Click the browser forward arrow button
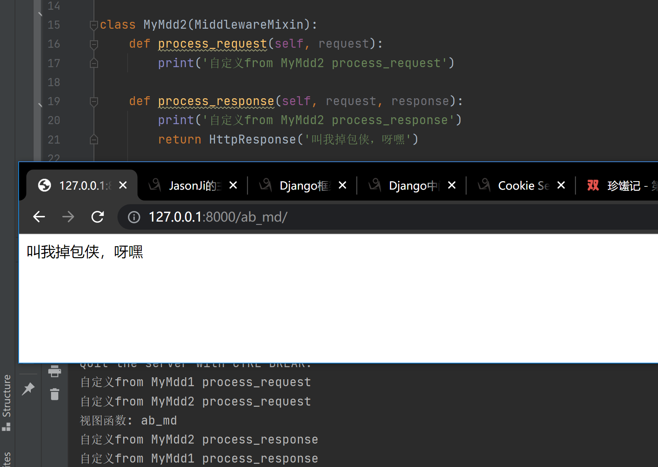Viewport: 658px width, 467px height. (x=68, y=217)
